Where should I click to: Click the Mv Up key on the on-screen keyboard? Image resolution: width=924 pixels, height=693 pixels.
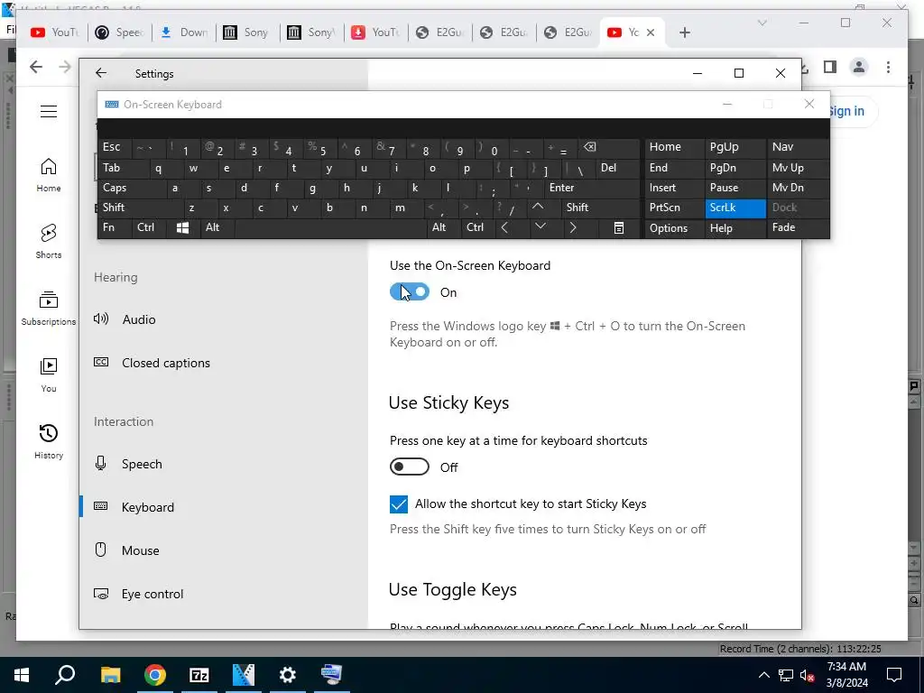[x=798, y=168]
